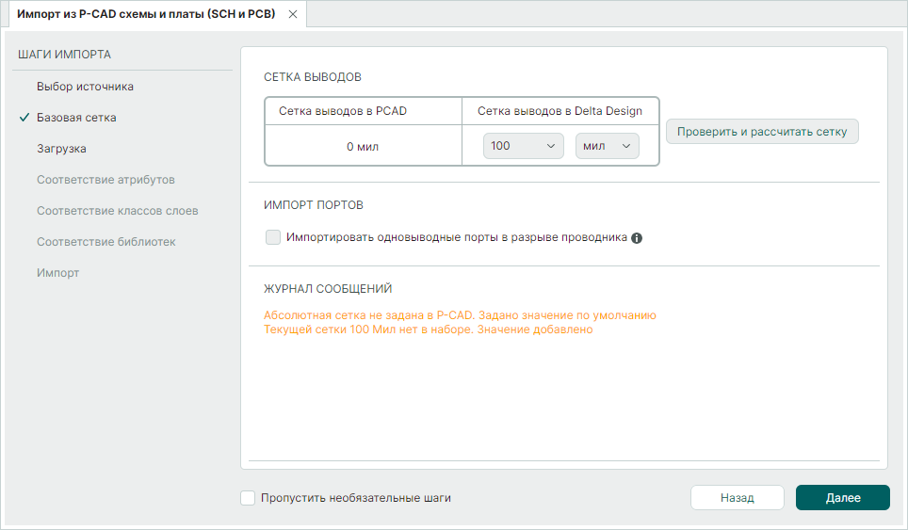Screen dimensions: 908x530
Task: Toggle Пропустить необязательные шаги checkbox
Action: click(x=248, y=497)
